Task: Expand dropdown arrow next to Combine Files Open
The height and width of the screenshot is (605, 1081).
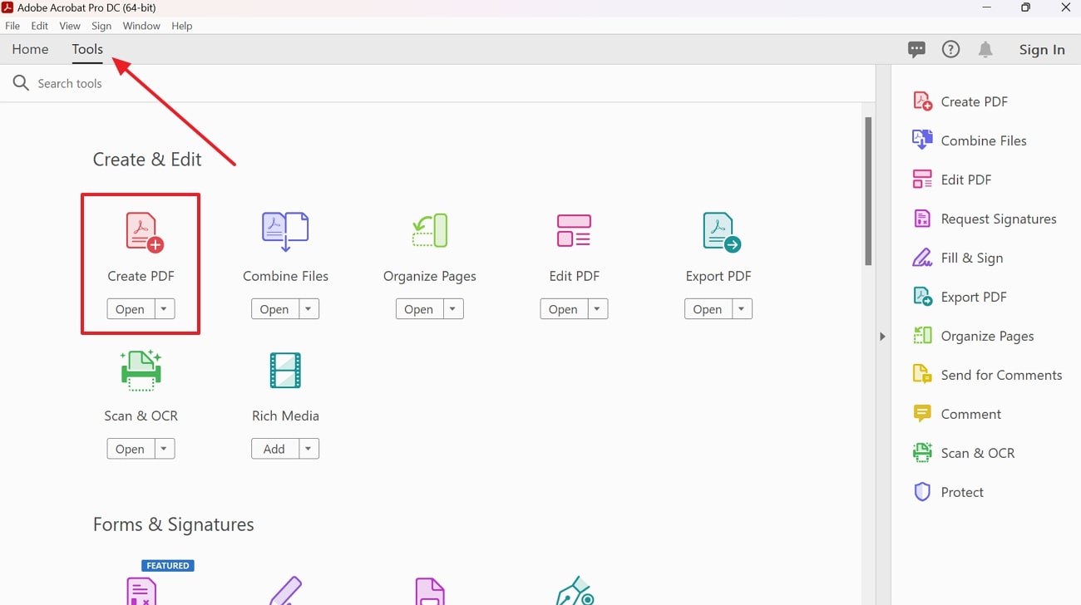Action: click(309, 309)
